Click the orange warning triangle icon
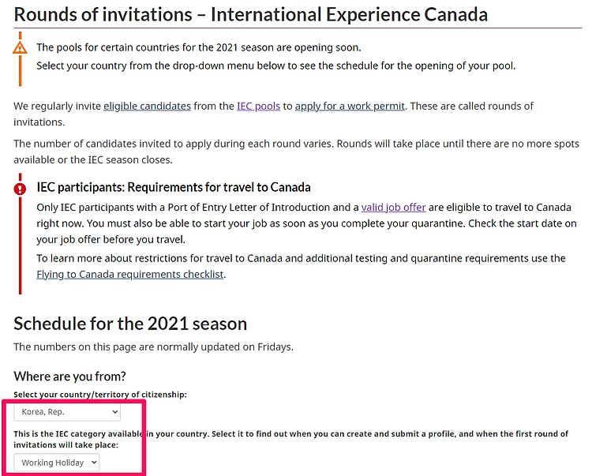The image size is (592, 476). point(20,48)
